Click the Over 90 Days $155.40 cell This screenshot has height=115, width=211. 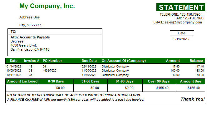tap(159, 88)
